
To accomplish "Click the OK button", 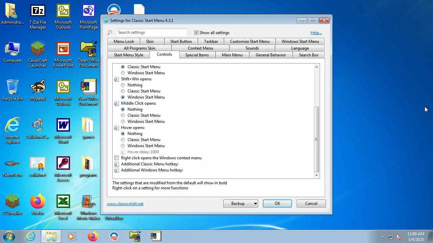I will [x=277, y=204].
